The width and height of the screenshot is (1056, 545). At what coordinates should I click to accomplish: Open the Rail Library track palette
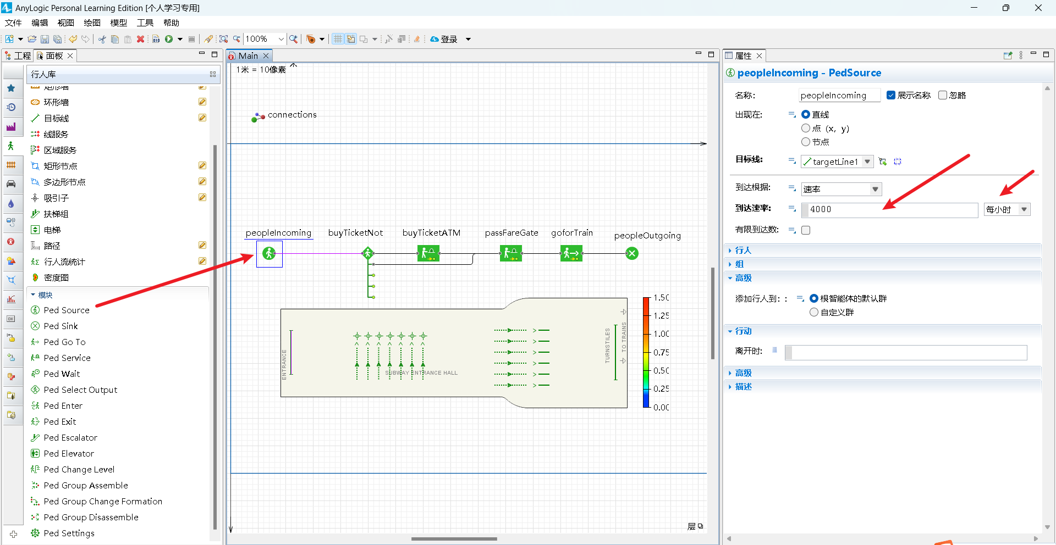pos(11,165)
